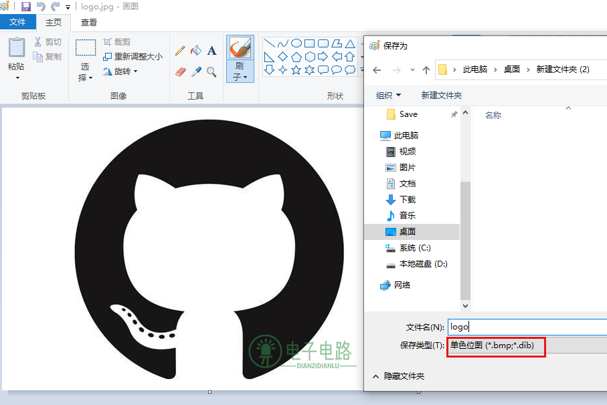Screen dimensions: 607x405
Task: Click 此电脑 in the address breadcrumb
Action: coord(475,70)
